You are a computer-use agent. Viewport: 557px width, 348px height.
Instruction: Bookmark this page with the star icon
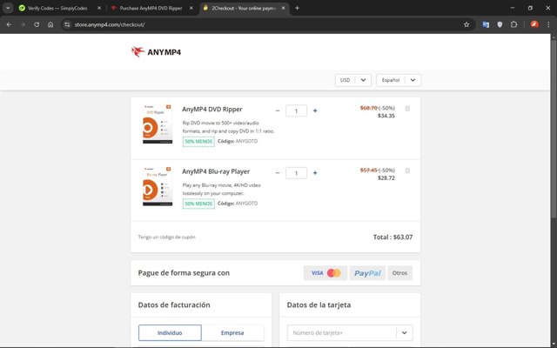click(466, 24)
